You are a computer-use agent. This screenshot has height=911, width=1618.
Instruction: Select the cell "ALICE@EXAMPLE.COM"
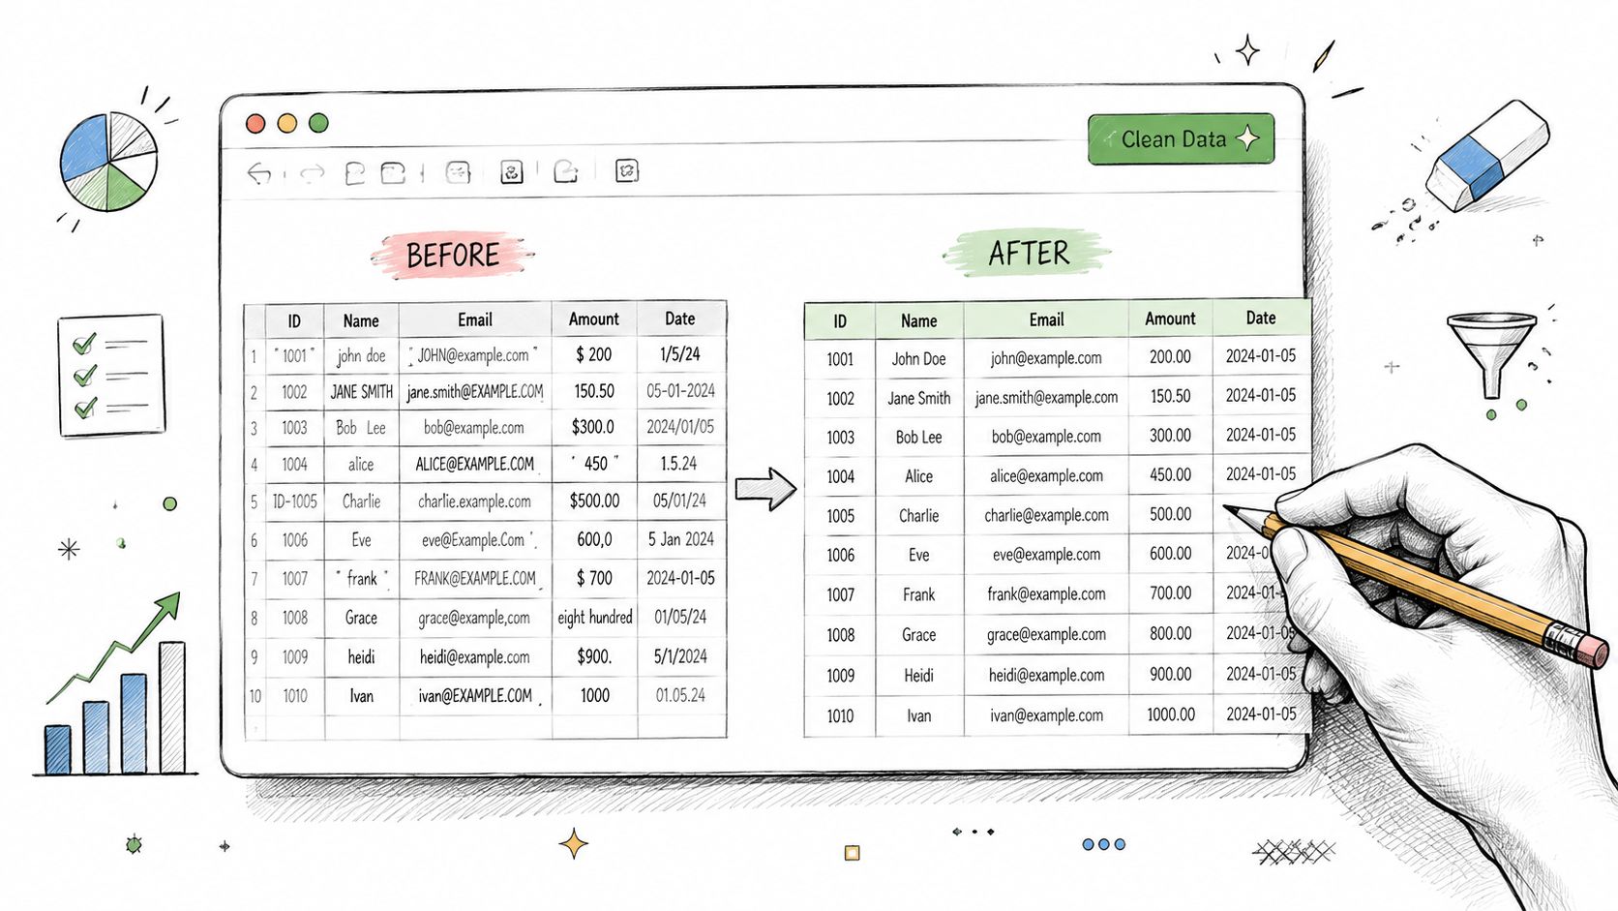(475, 465)
